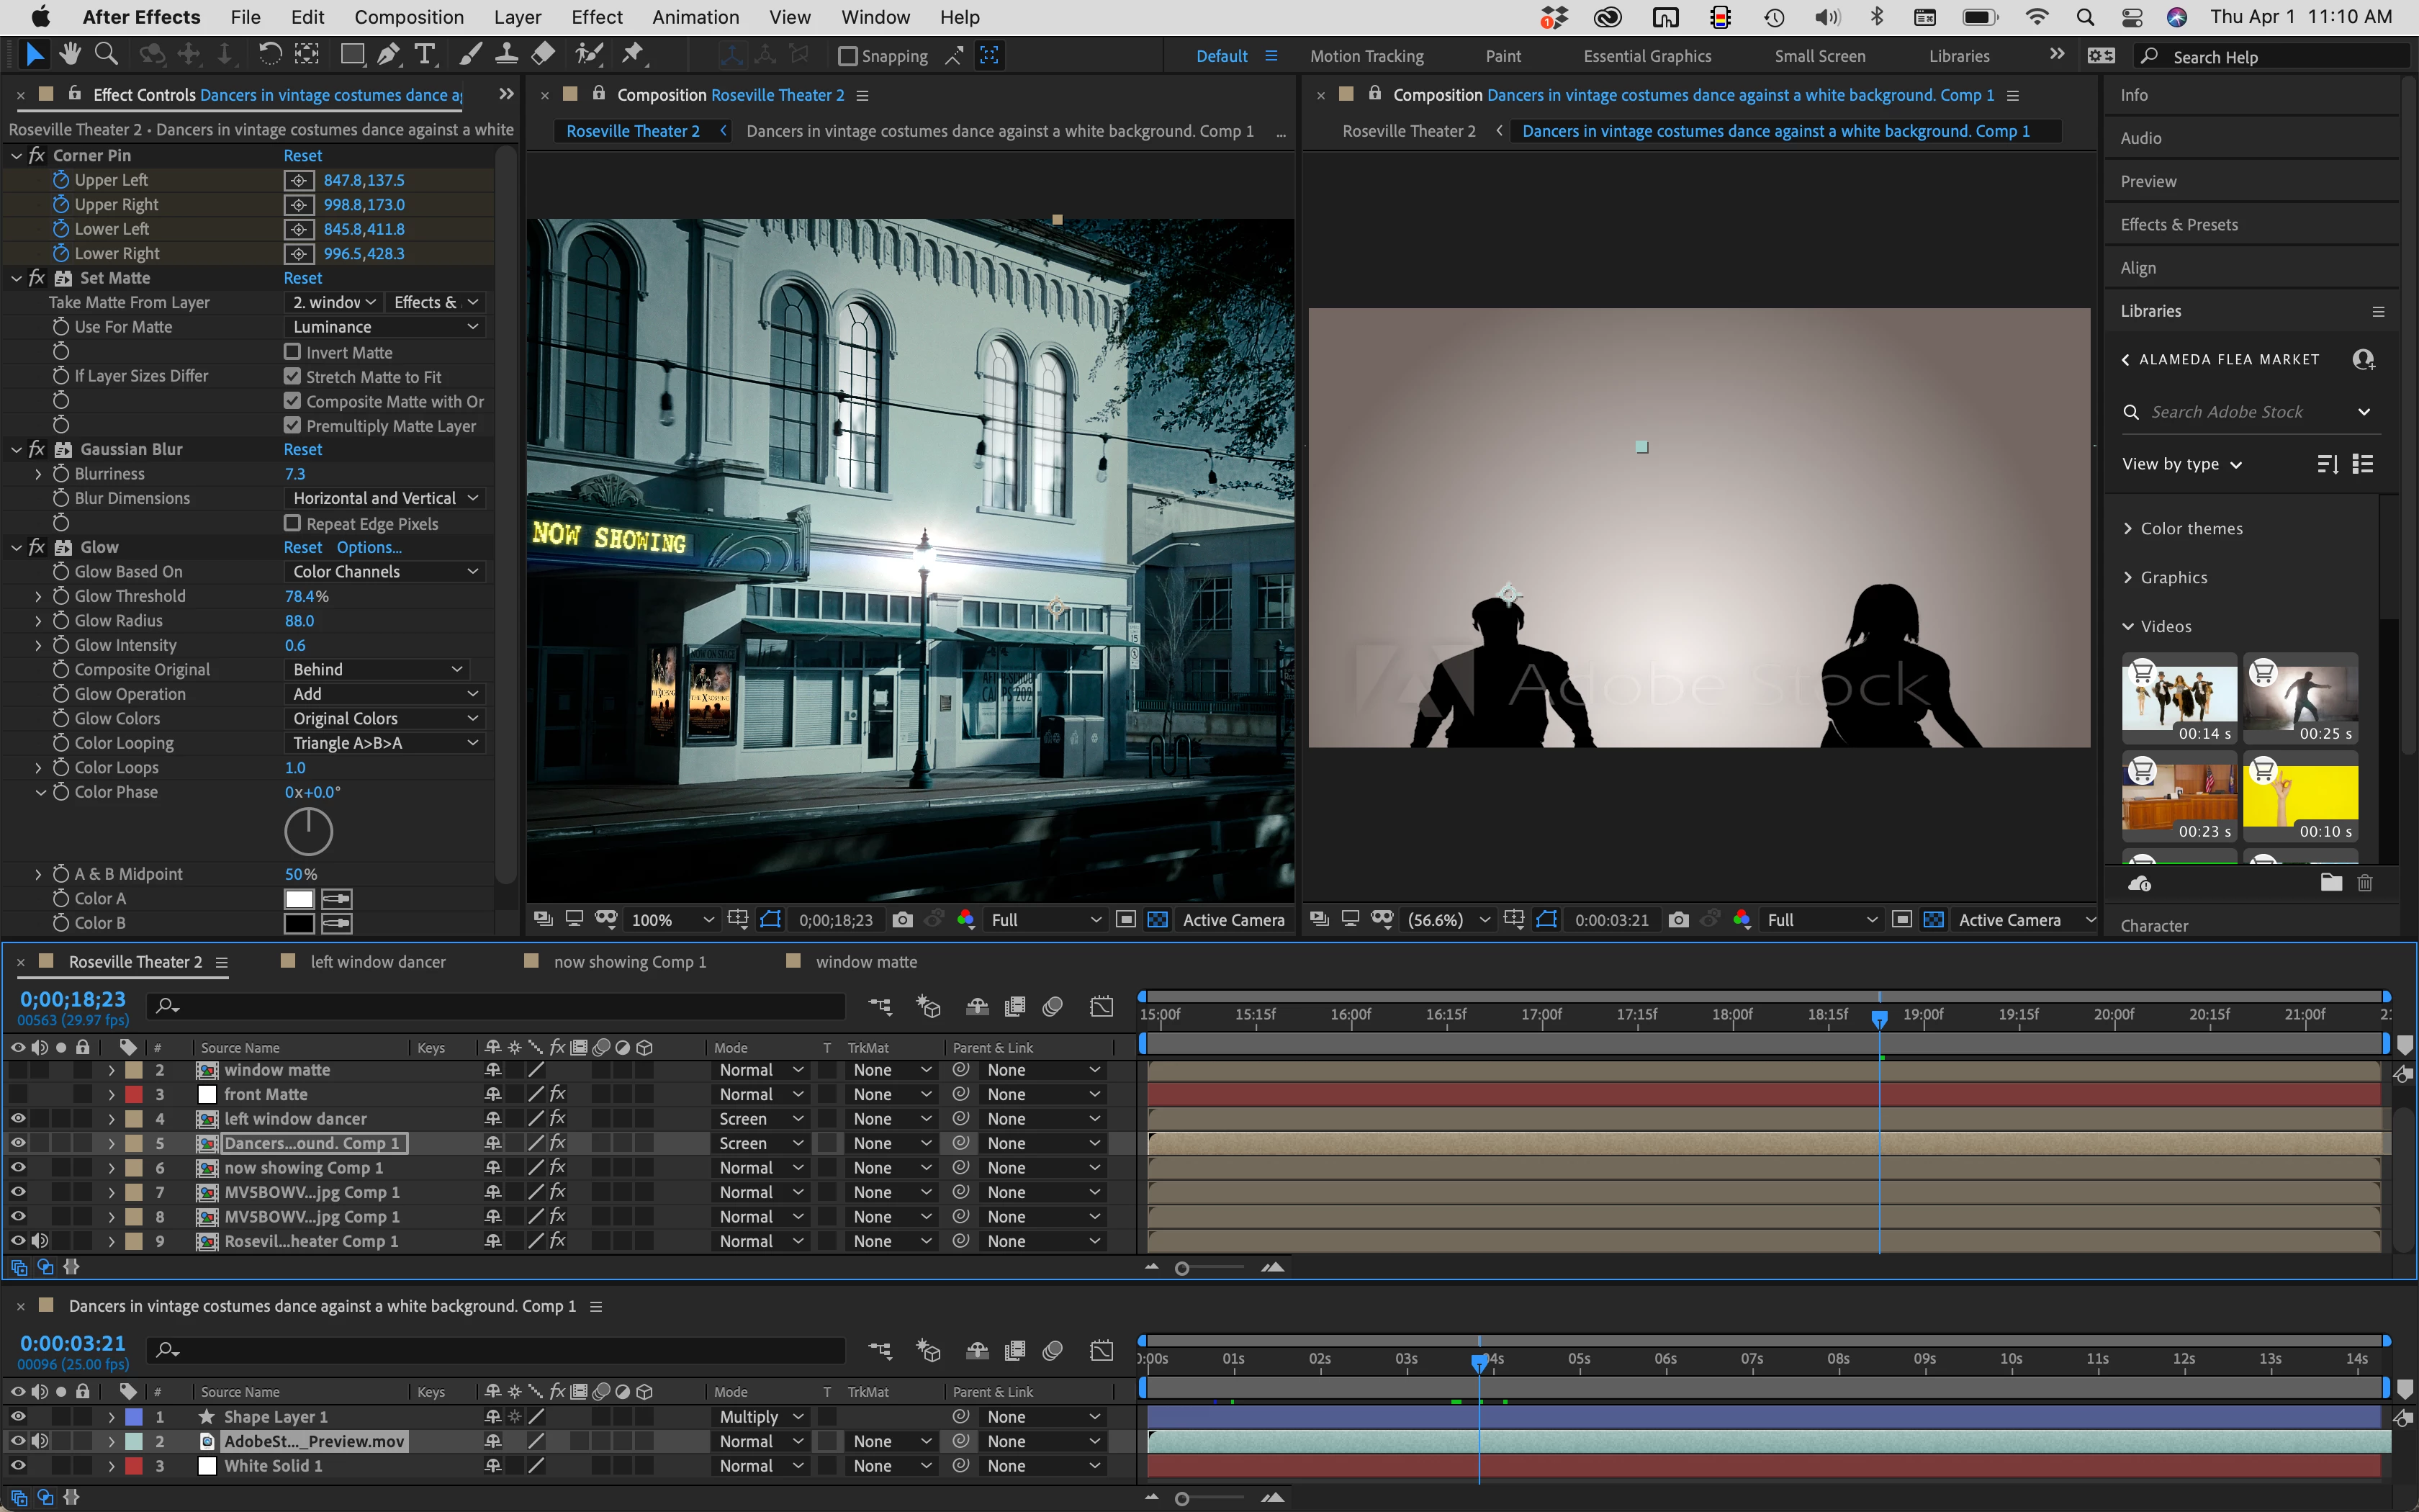Click the Color A white swatch
Viewport: 2419px width, 1512px height.
point(299,898)
